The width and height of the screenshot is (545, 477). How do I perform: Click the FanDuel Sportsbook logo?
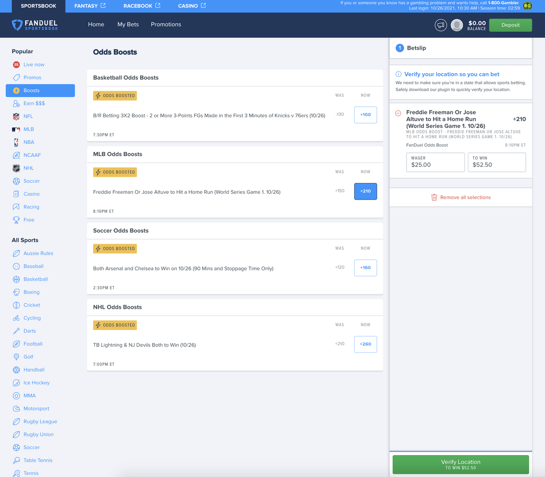[35, 25]
